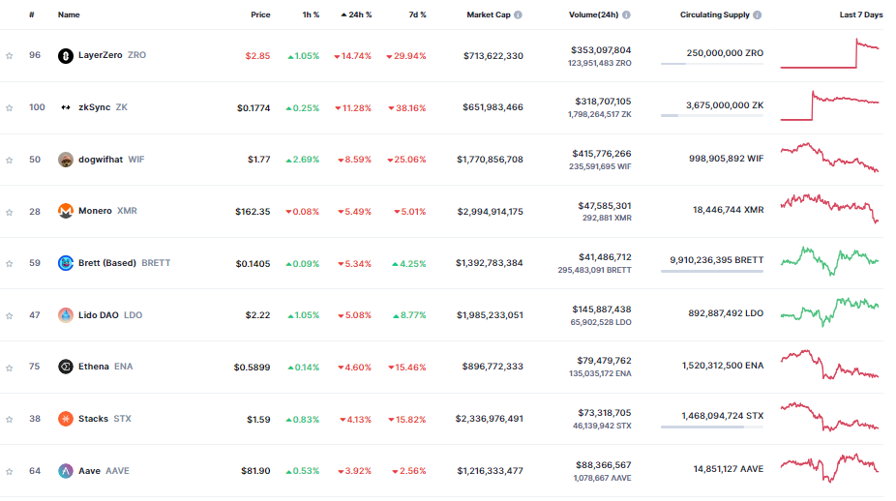Screen dimensions: 896x501
Task: Click the Lido DAO logo icon
Action: [66, 315]
